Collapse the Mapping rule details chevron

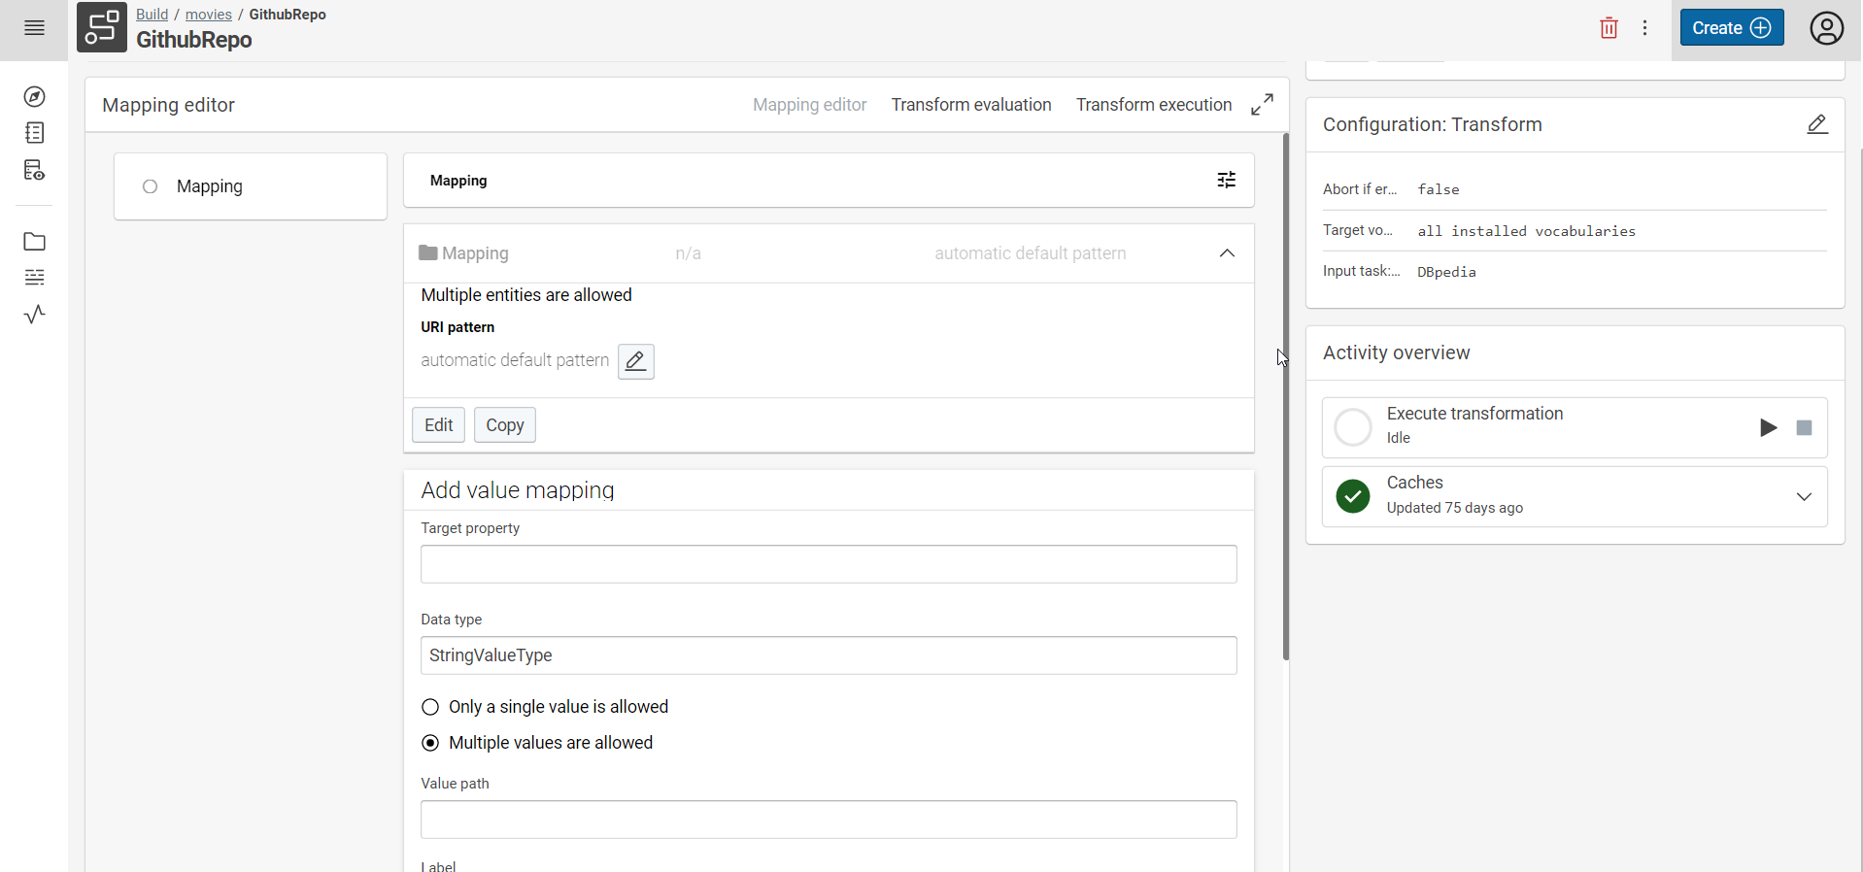[x=1227, y=253]
